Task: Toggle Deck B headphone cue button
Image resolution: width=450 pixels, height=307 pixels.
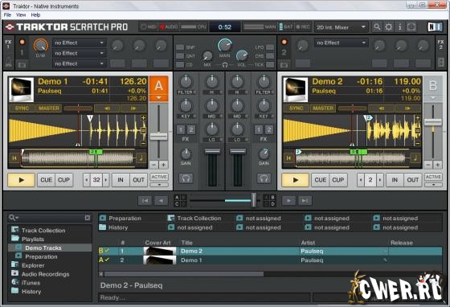Action: (x=264, y=178)
